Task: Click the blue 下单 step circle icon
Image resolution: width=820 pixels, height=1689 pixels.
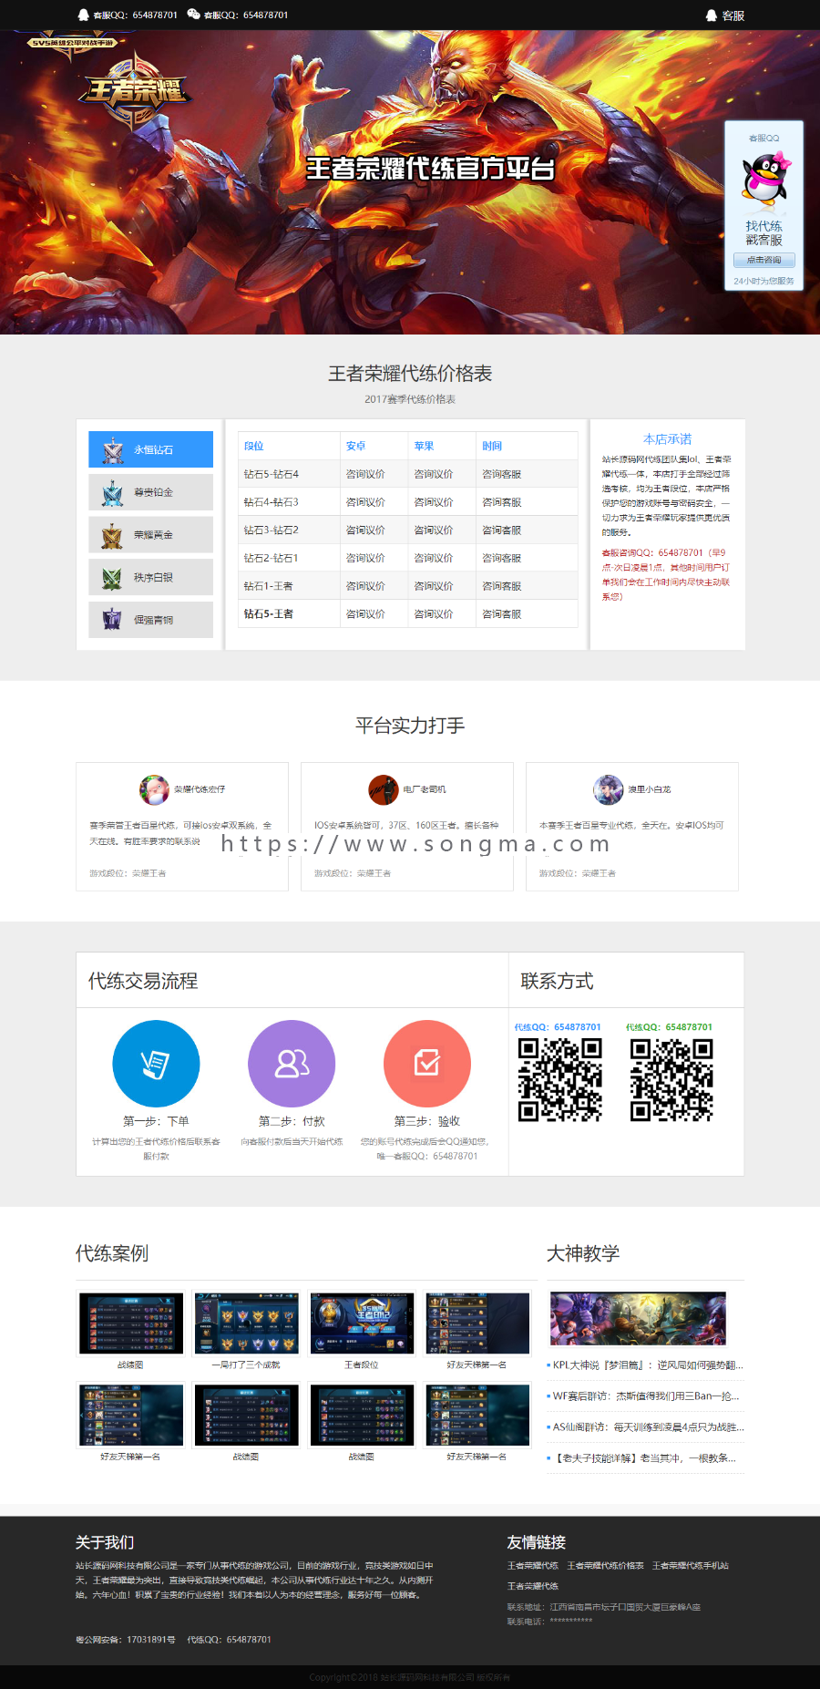Action: pos(156,1064)
